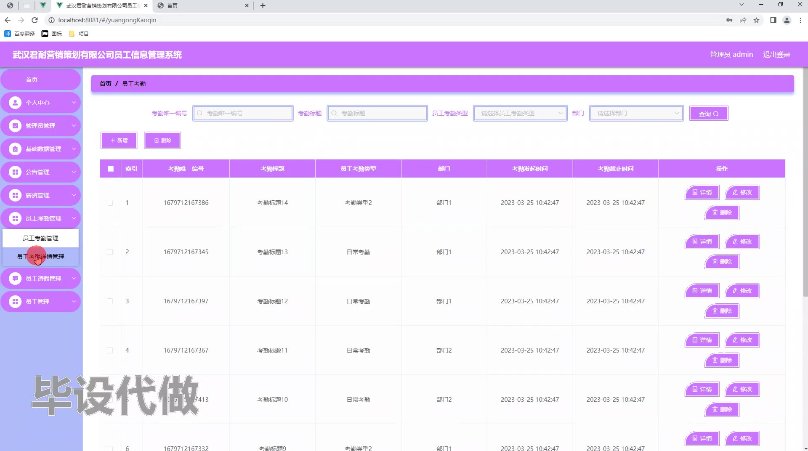
Task: Click 修改 for the 考勤标题11 row
Action: click(x=742, y=340)
